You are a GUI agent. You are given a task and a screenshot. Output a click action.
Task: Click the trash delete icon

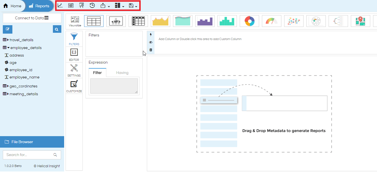151,50
